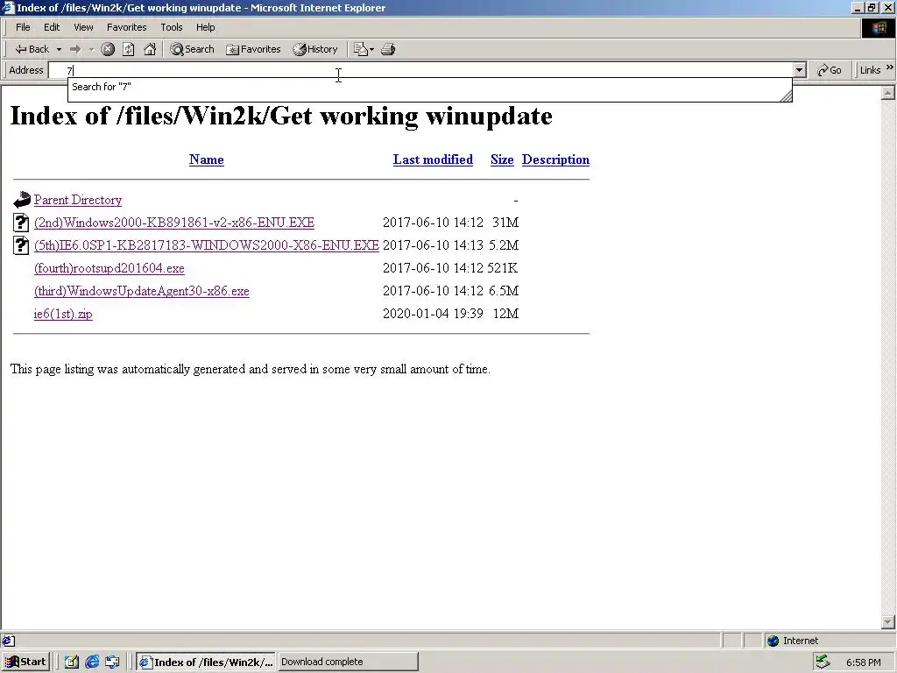Click the Back arrow button
This screenshot has height=673, width=897.
32,49
